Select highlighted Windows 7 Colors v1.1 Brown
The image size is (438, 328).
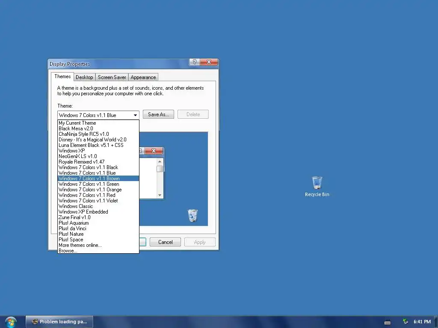(x=98, y=179)
